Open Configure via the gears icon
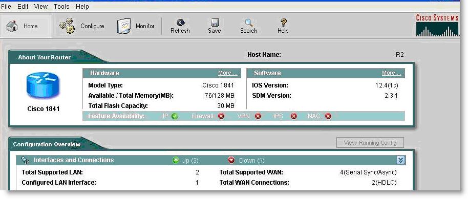The image size is (468, 221). click(67, 26)
